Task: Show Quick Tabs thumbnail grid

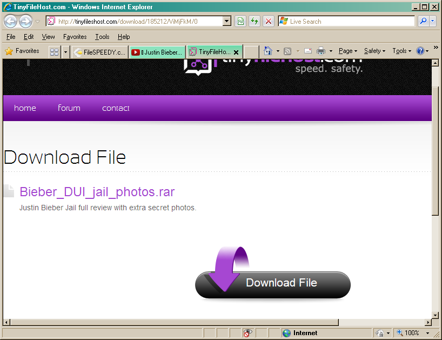Action: 54,52
